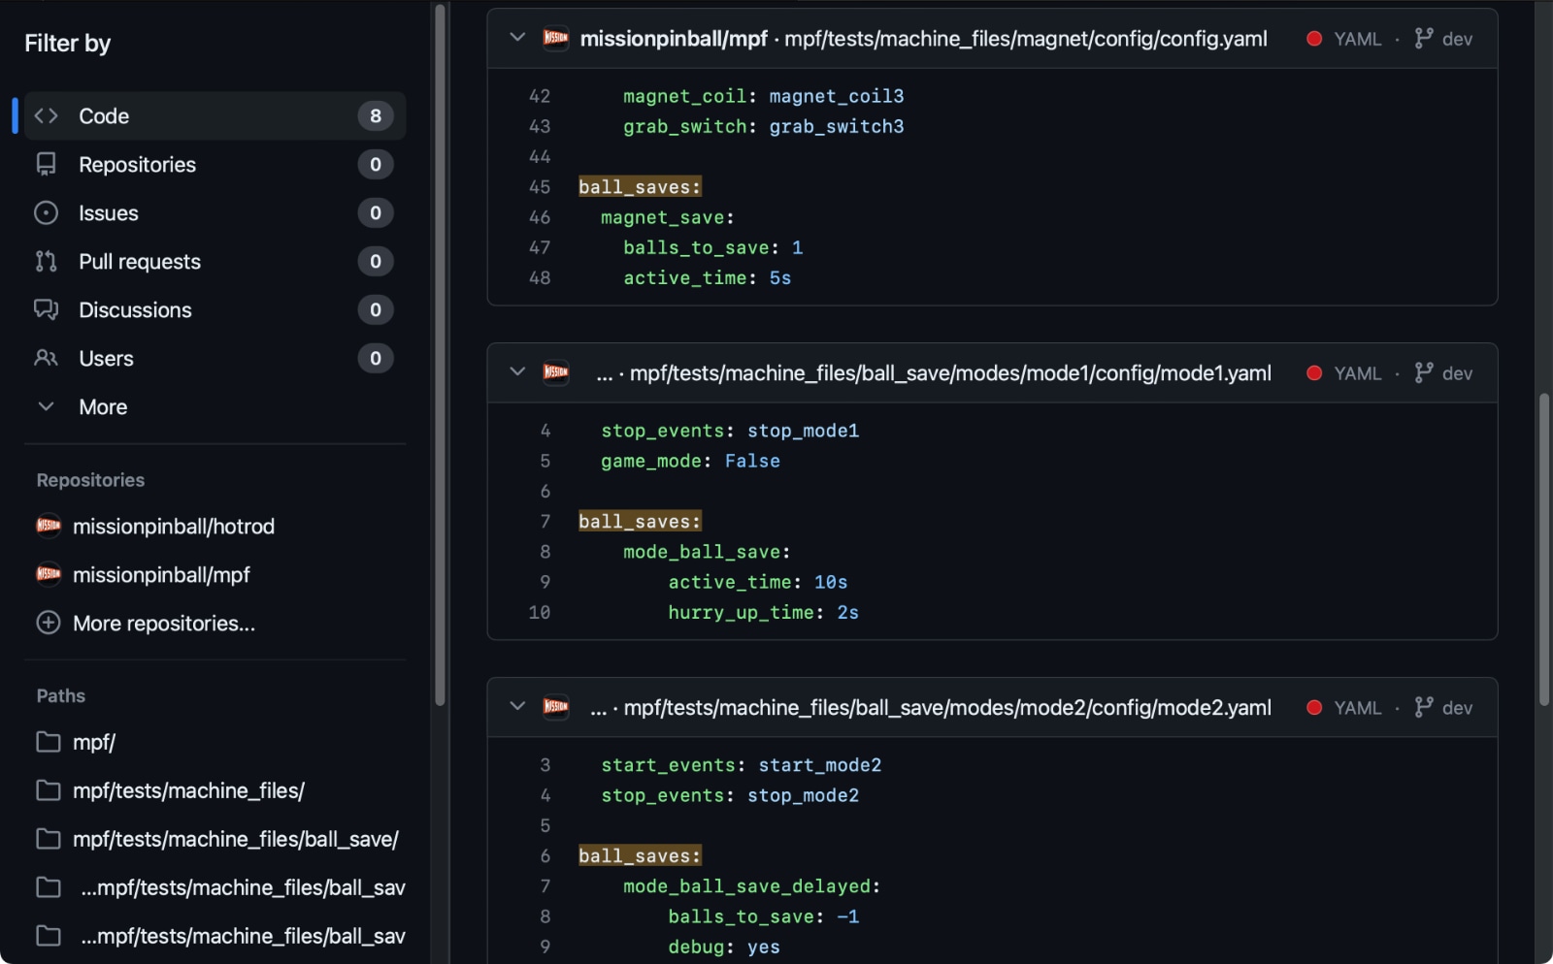Select the Users filter

click(x=106, y=359)
